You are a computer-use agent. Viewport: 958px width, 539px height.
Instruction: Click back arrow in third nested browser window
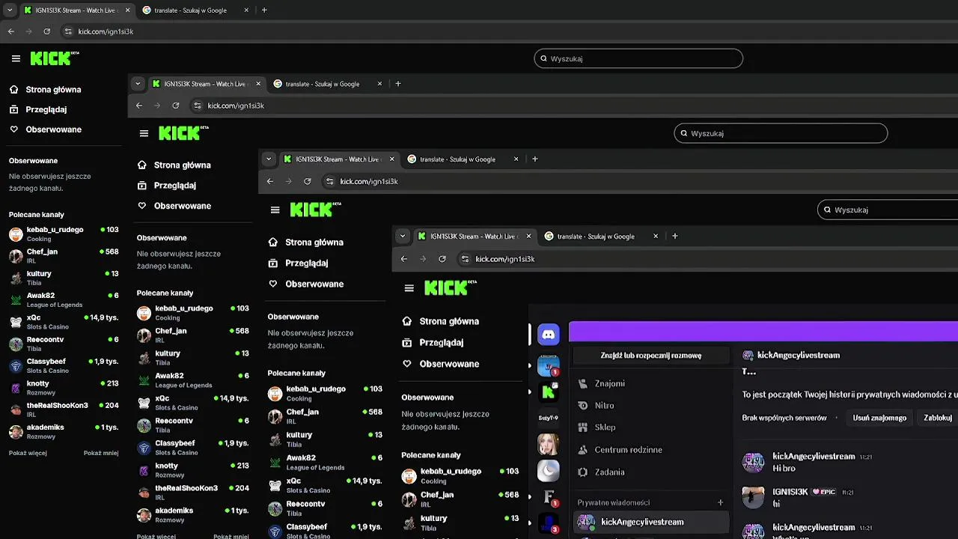(270, 181)
